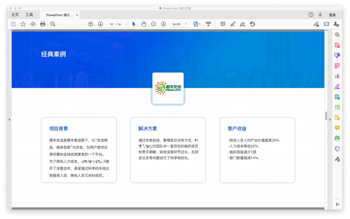
Task: Share the document with other people
Action: [336, 24]
